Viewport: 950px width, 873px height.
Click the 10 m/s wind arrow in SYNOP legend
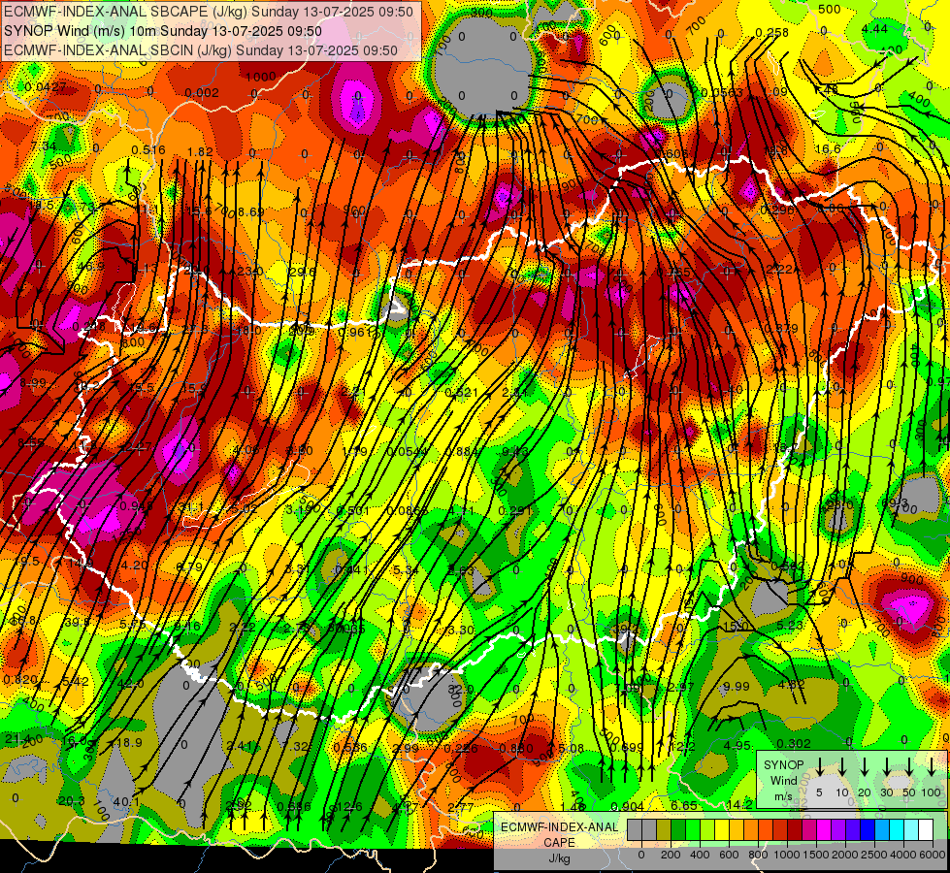point(842,765)
